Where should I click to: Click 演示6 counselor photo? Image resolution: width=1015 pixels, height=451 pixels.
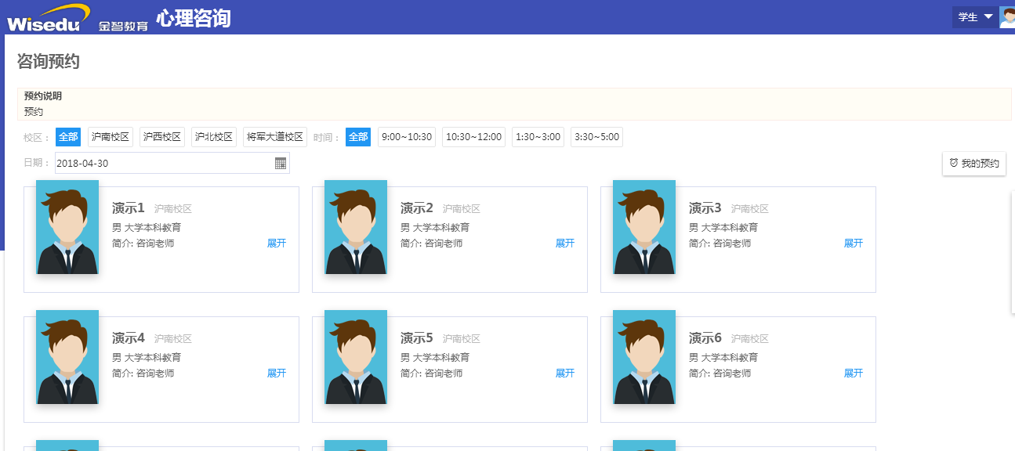point(644,357)
